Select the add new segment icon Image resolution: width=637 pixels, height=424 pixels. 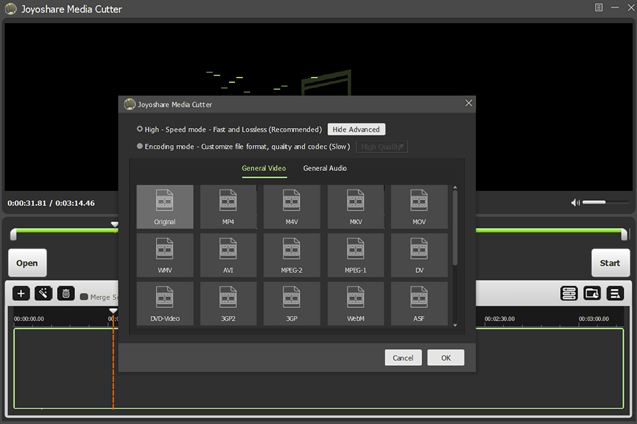click(21, 293)
